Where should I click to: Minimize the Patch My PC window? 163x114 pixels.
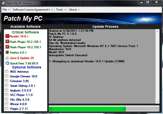pyautogui.click(x=141, y=2)
